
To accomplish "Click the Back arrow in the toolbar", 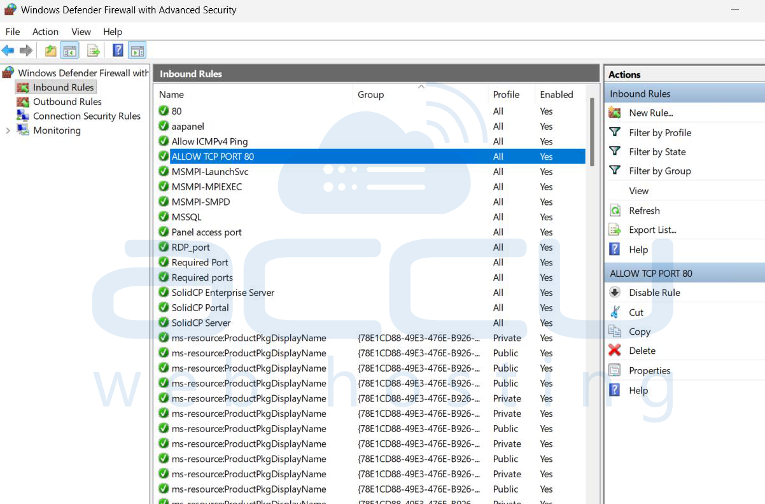I will [8, 50].
